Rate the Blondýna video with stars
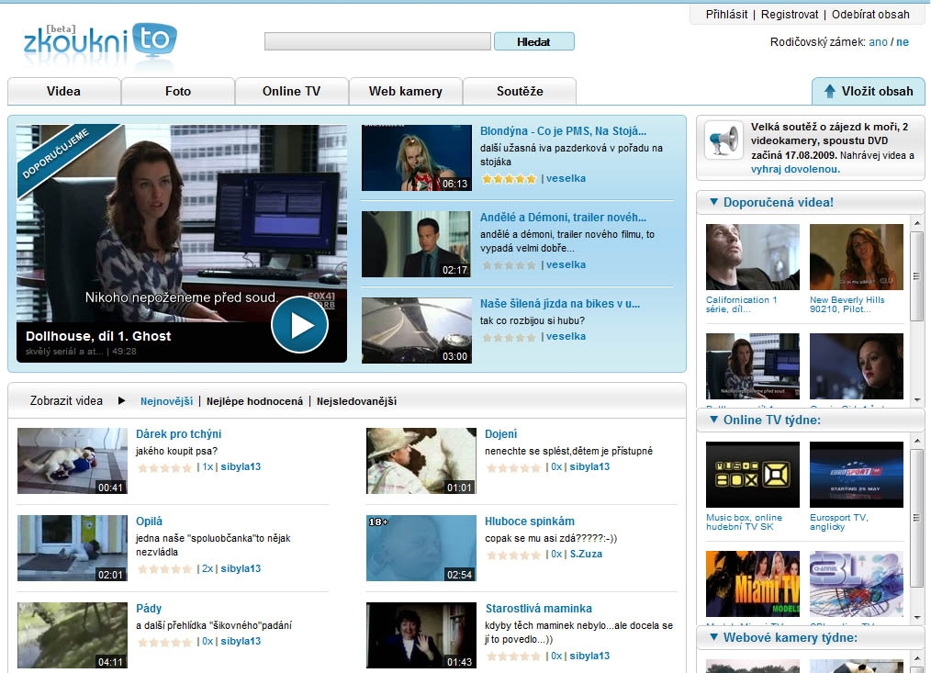Viewport: 931px width, 673px height. pos(509,179)
